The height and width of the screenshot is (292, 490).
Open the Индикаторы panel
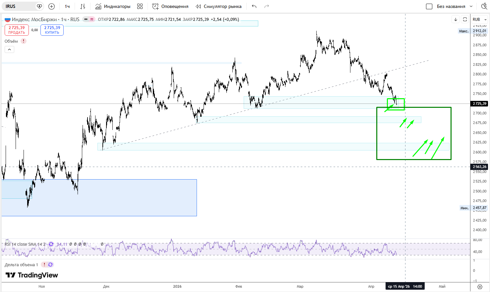coord(113,6)
